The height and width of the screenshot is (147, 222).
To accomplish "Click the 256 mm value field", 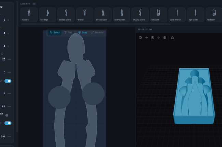I will point(6,136).
